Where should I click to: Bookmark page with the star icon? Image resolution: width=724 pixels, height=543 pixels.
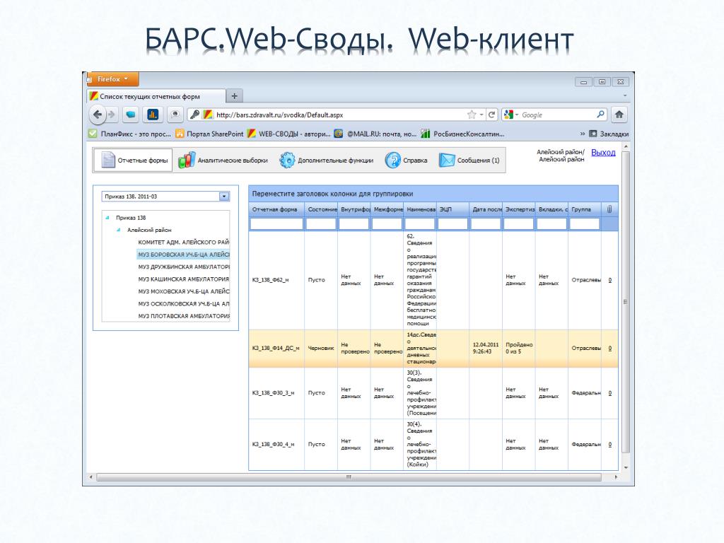tap(472, 115)
